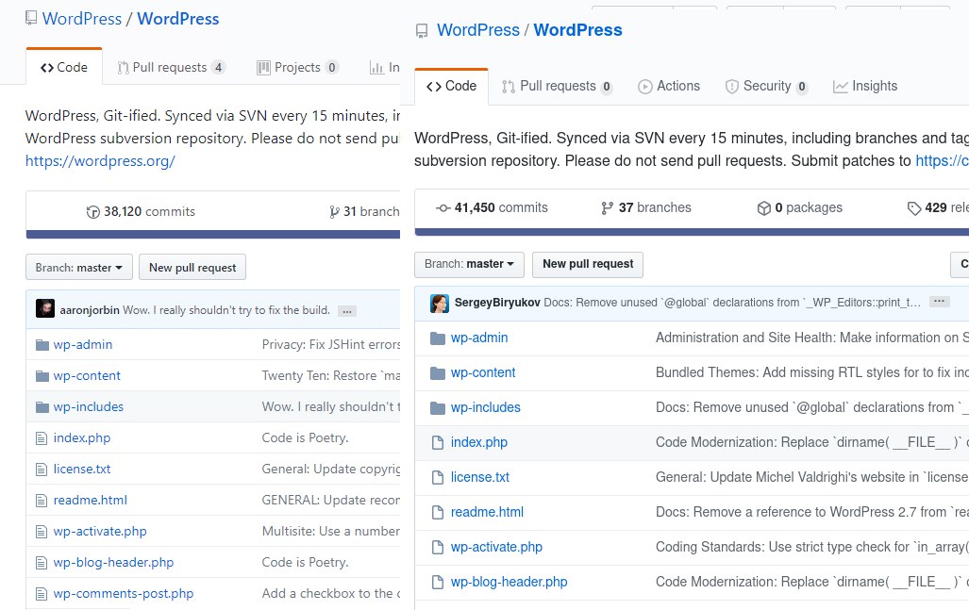Image resolution: width=969 pixels, height=610 pixels.
Task: Click the language bar in left page
Action: (x=213, y=235)
